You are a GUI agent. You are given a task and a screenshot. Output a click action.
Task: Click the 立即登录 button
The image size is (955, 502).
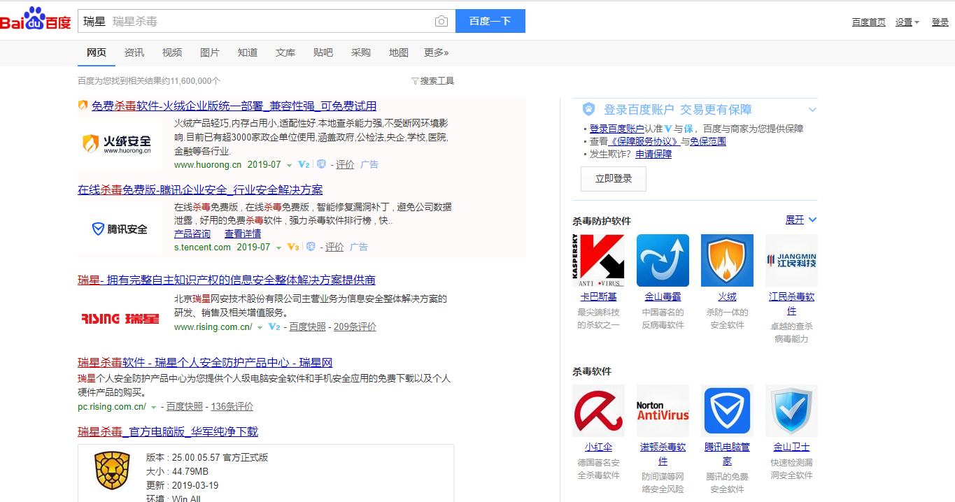pyautogui.click(x=614, y=179)
